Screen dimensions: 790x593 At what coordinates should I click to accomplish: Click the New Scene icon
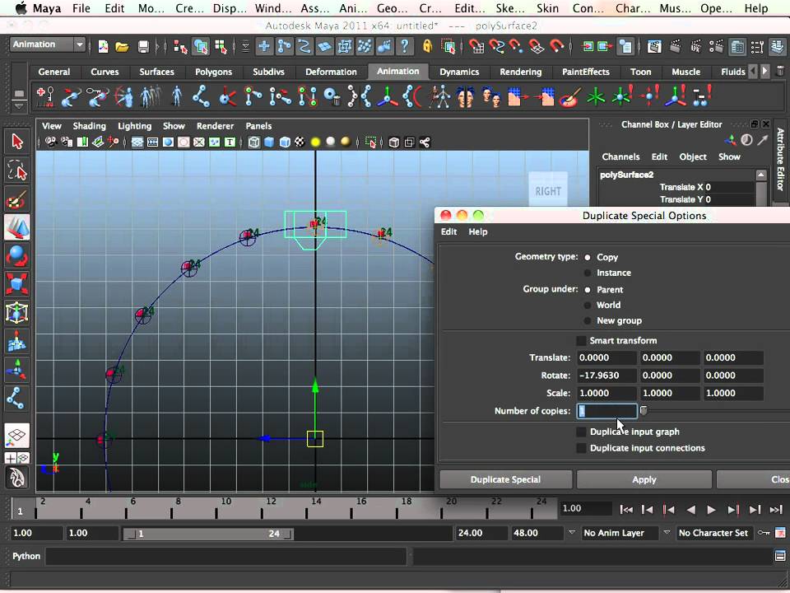103,47
